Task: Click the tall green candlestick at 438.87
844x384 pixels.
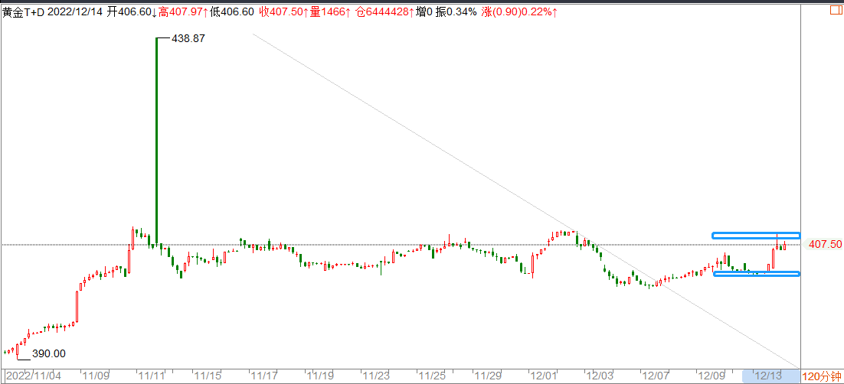Action: 157,140
